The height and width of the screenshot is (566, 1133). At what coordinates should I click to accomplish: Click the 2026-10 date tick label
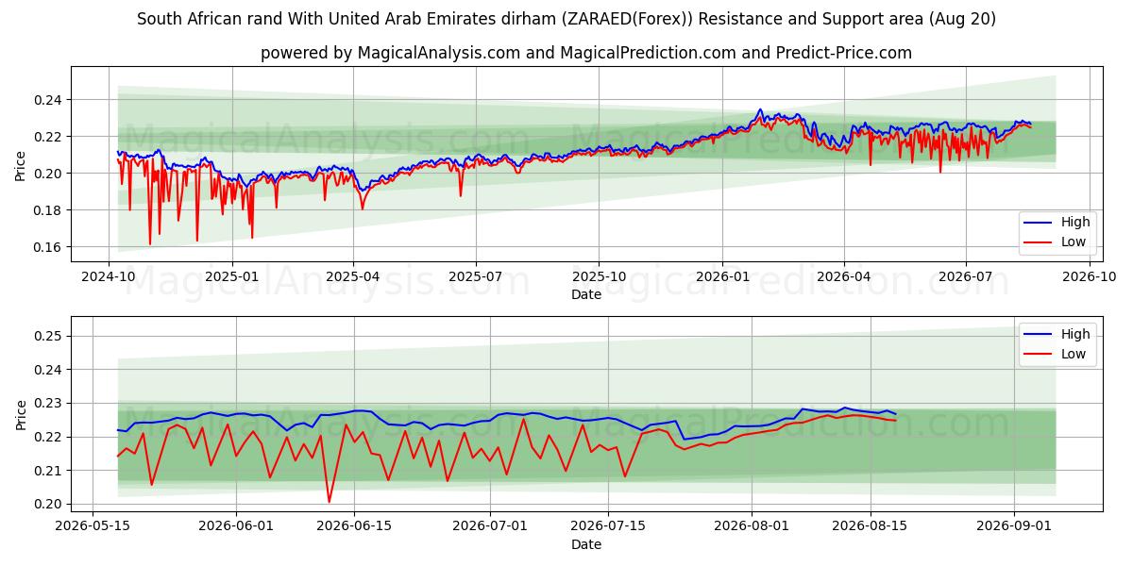[1089, 276]
